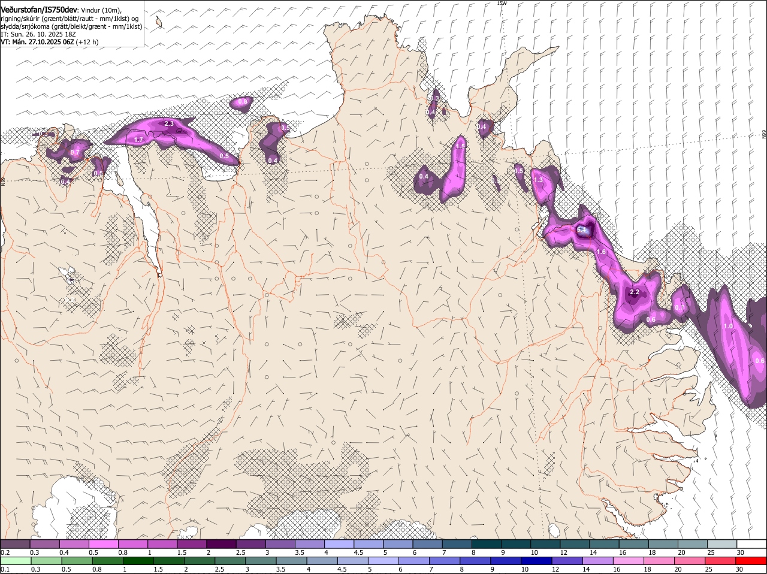767x574 pixels.
Task: Pick upper legend swatch between 5 and 6
Action: (x=398, y=543)
